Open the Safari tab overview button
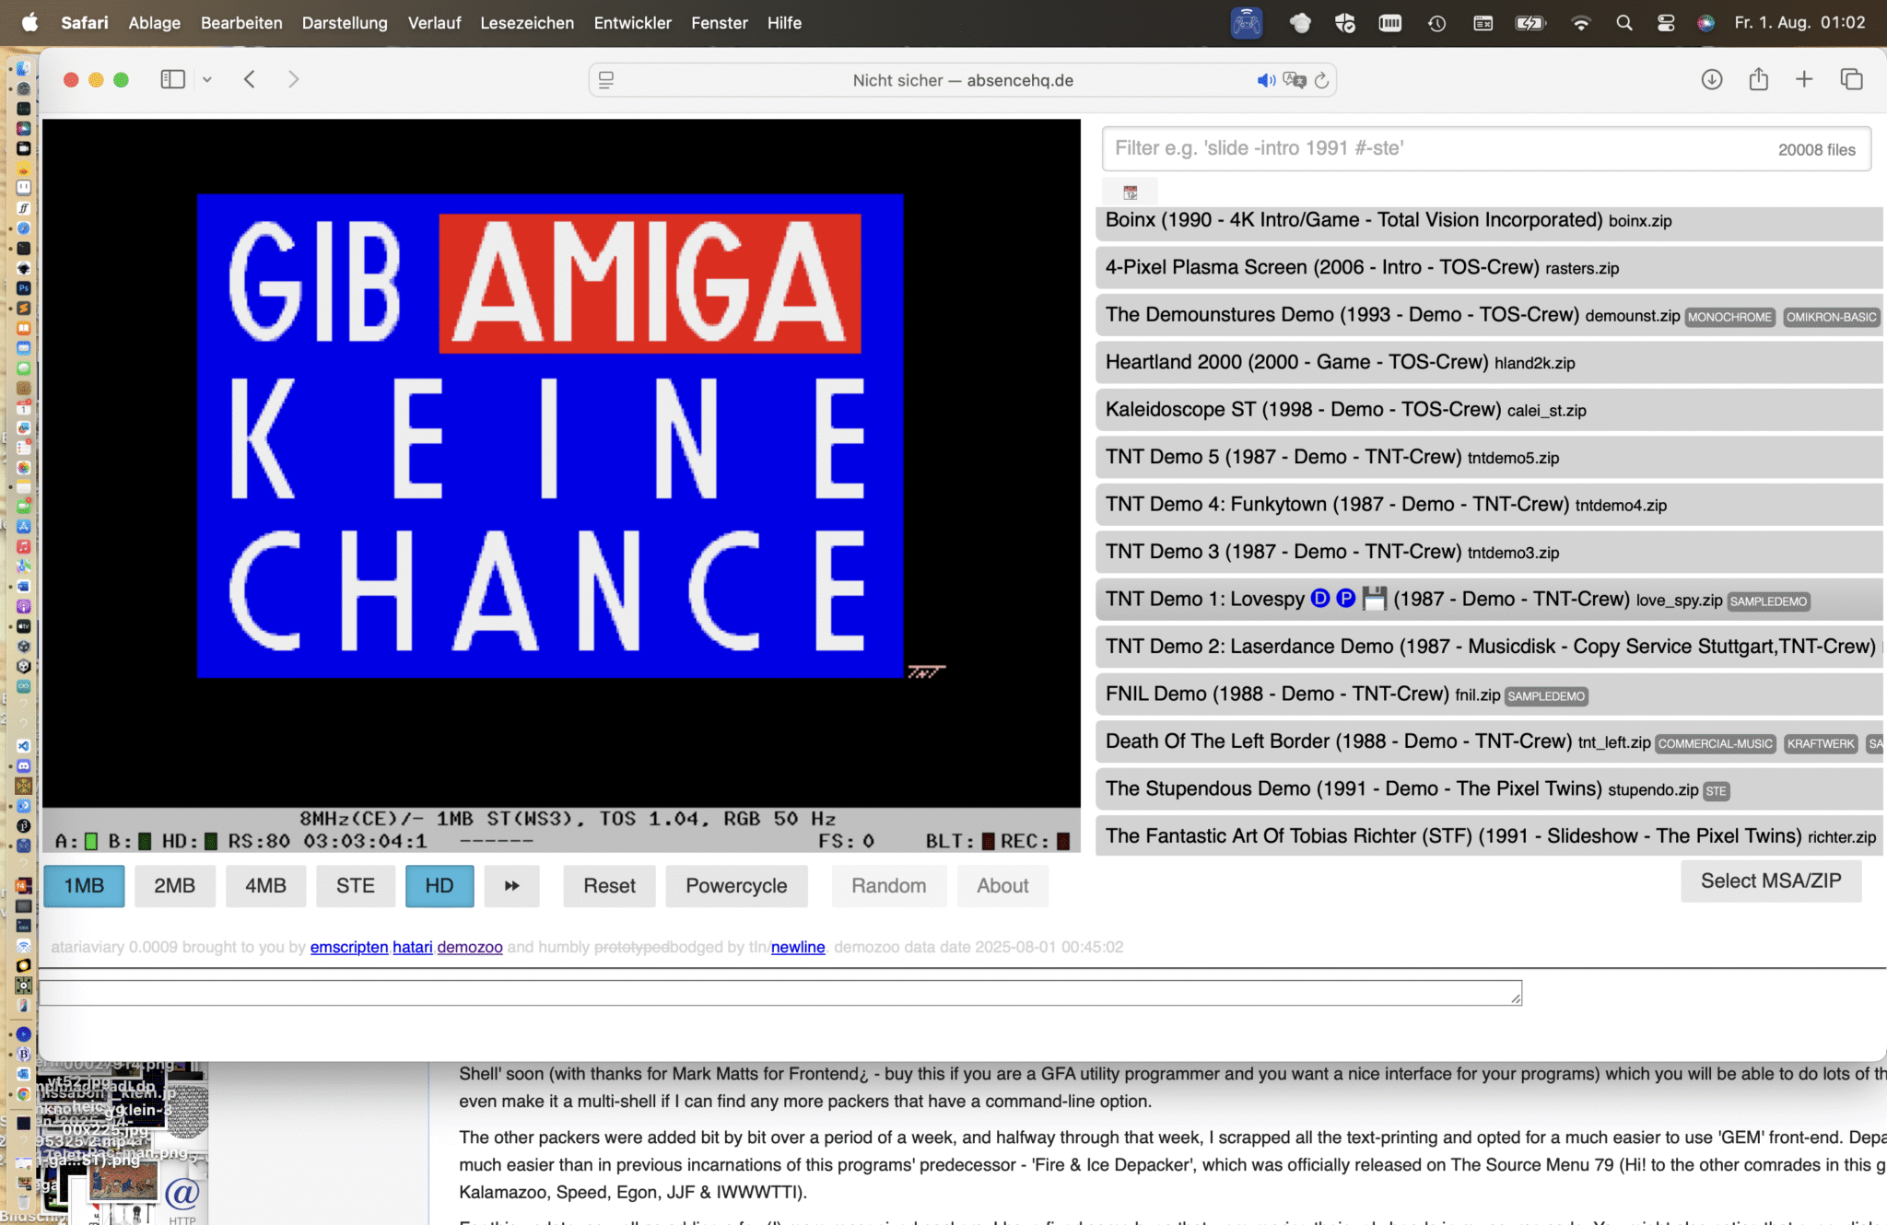Viewport: 1887px width, 1225px height. pos(1851,79)
